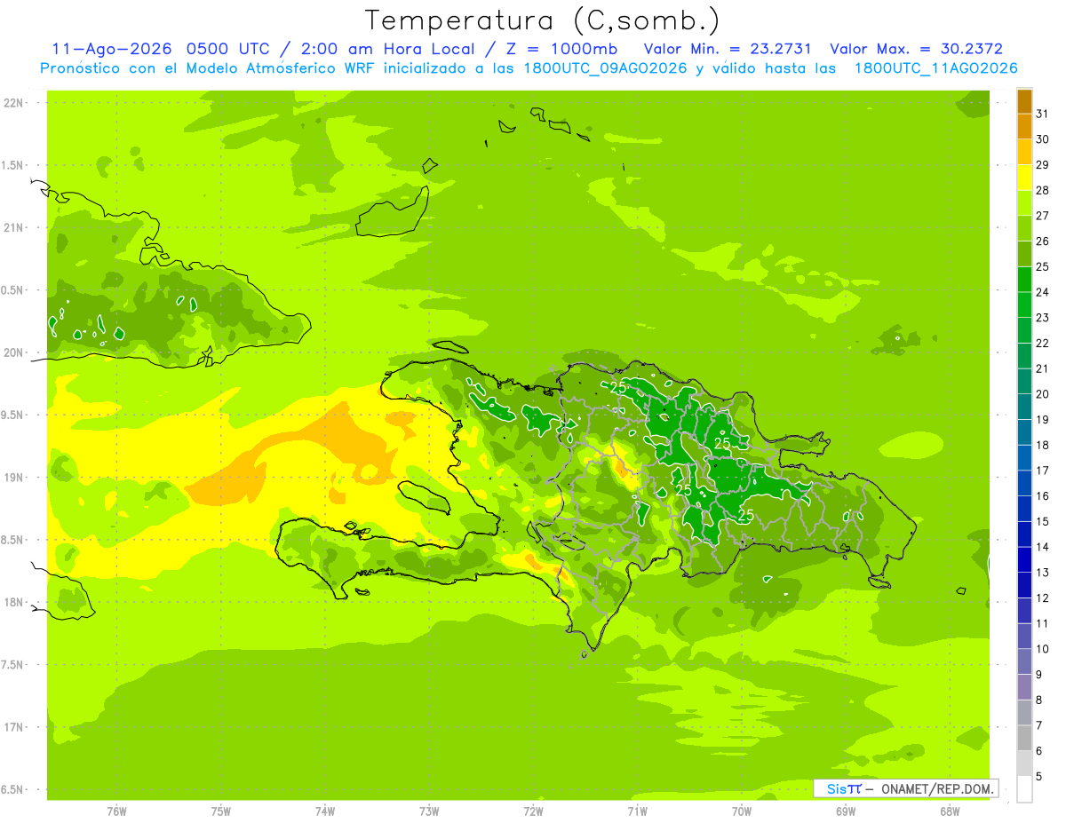Click the "72W" longitude axis label

point(533,811)
